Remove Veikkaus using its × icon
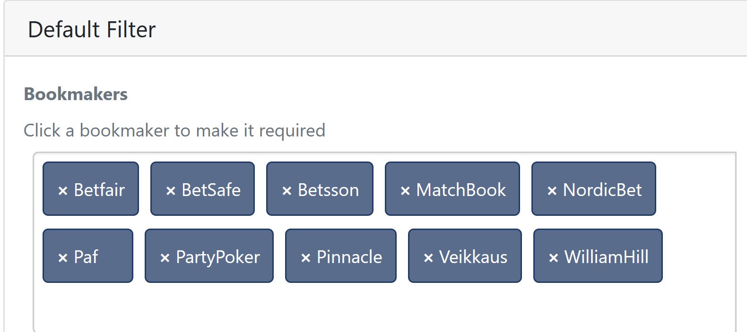The width and height of the screenshot is (747, 332). pos(428,258)
